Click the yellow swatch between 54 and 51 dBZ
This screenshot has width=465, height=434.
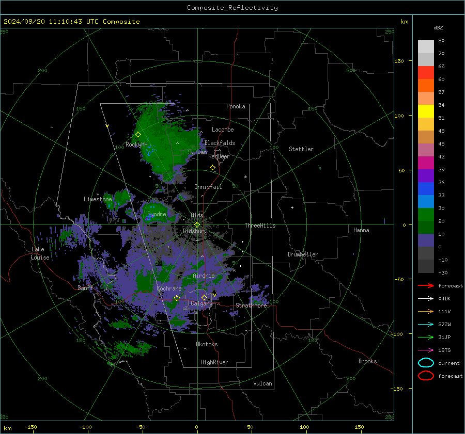(x=426, y=111)
